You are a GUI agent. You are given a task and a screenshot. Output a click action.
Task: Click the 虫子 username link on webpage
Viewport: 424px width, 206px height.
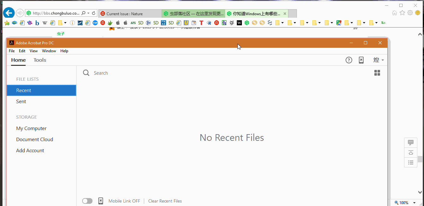pyautogui.click(x=61, y=34)
